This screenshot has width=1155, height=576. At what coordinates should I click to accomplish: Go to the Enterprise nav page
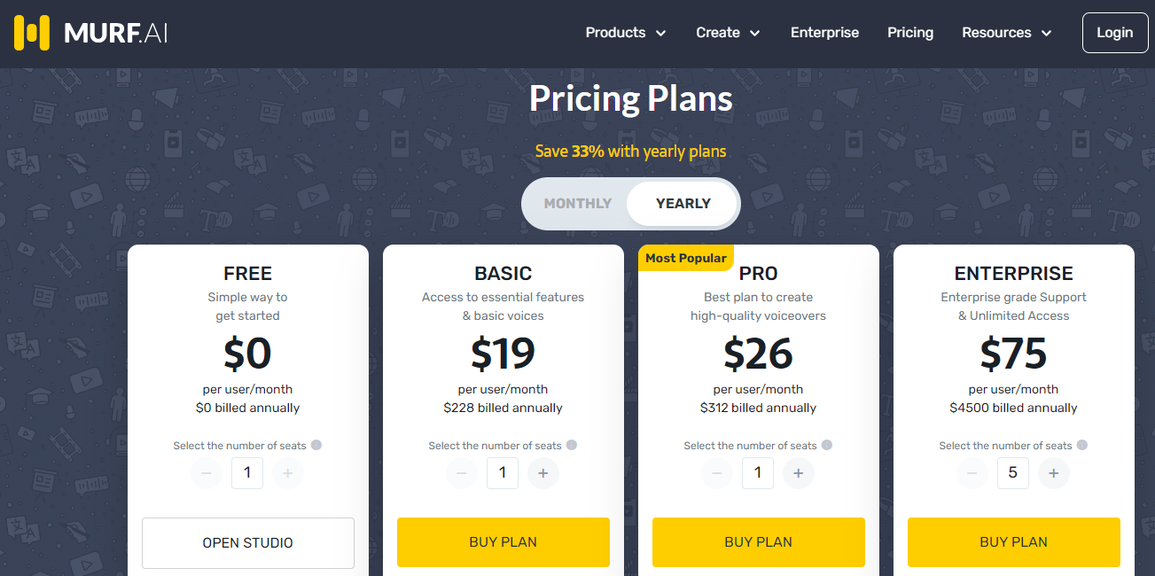click(x=824, y=33)
